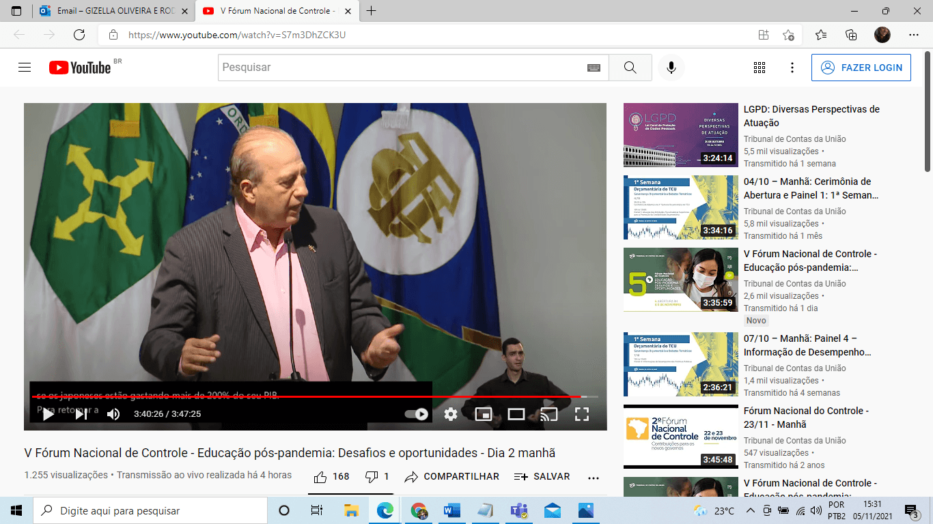The image size is (933, 524).
Task: Mute the video volume
Action: (113, 413)
